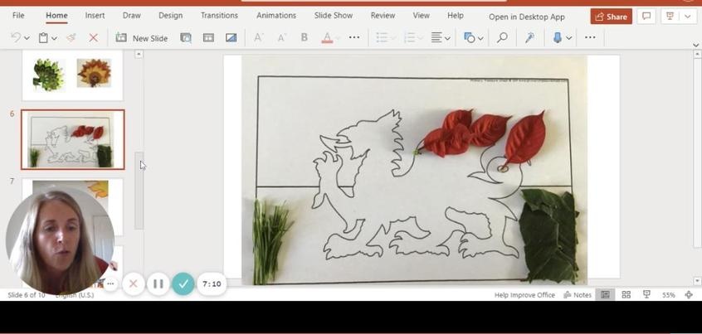Click the Designer wand icon

529,38
